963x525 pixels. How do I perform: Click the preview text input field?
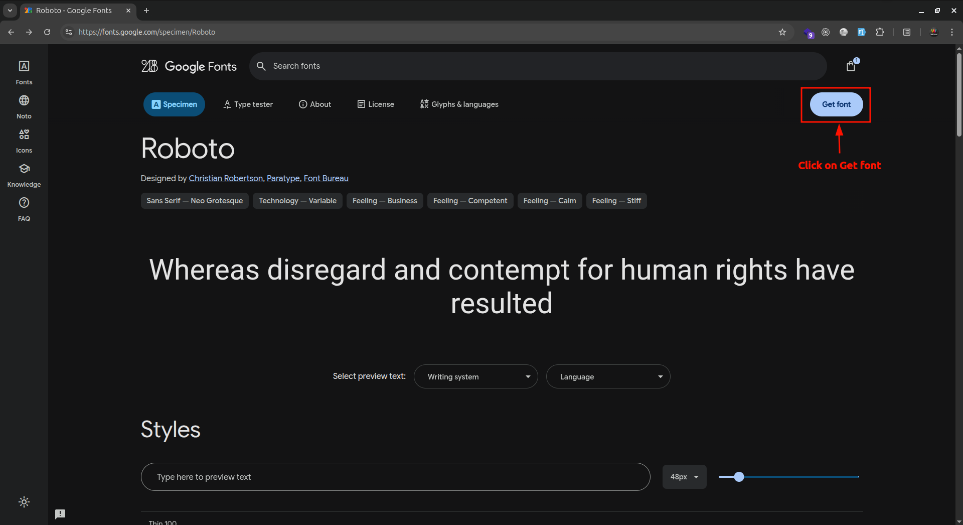coord(395,477)
